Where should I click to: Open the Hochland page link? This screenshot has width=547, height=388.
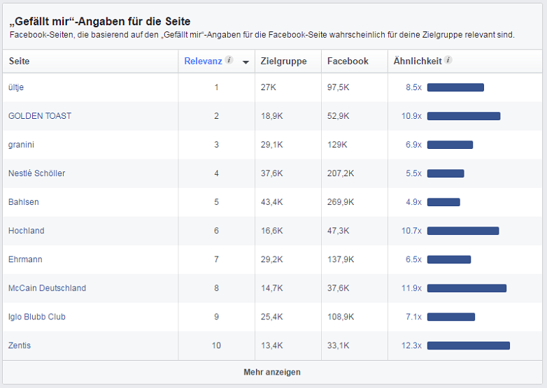click(26, 231)
